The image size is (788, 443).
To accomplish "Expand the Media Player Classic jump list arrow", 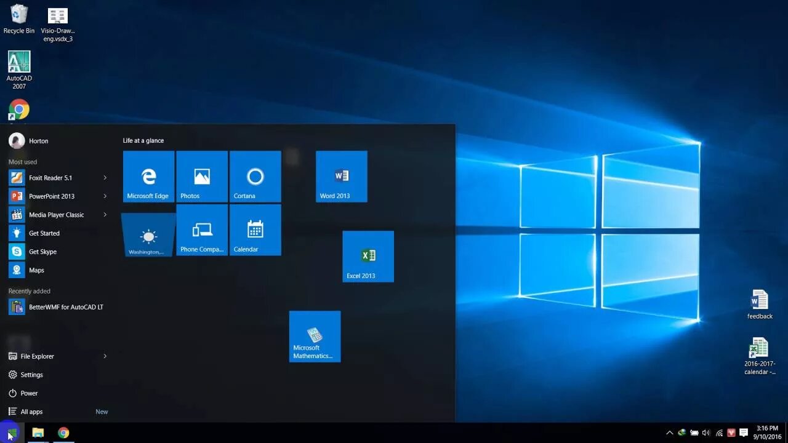I will 105,215.
